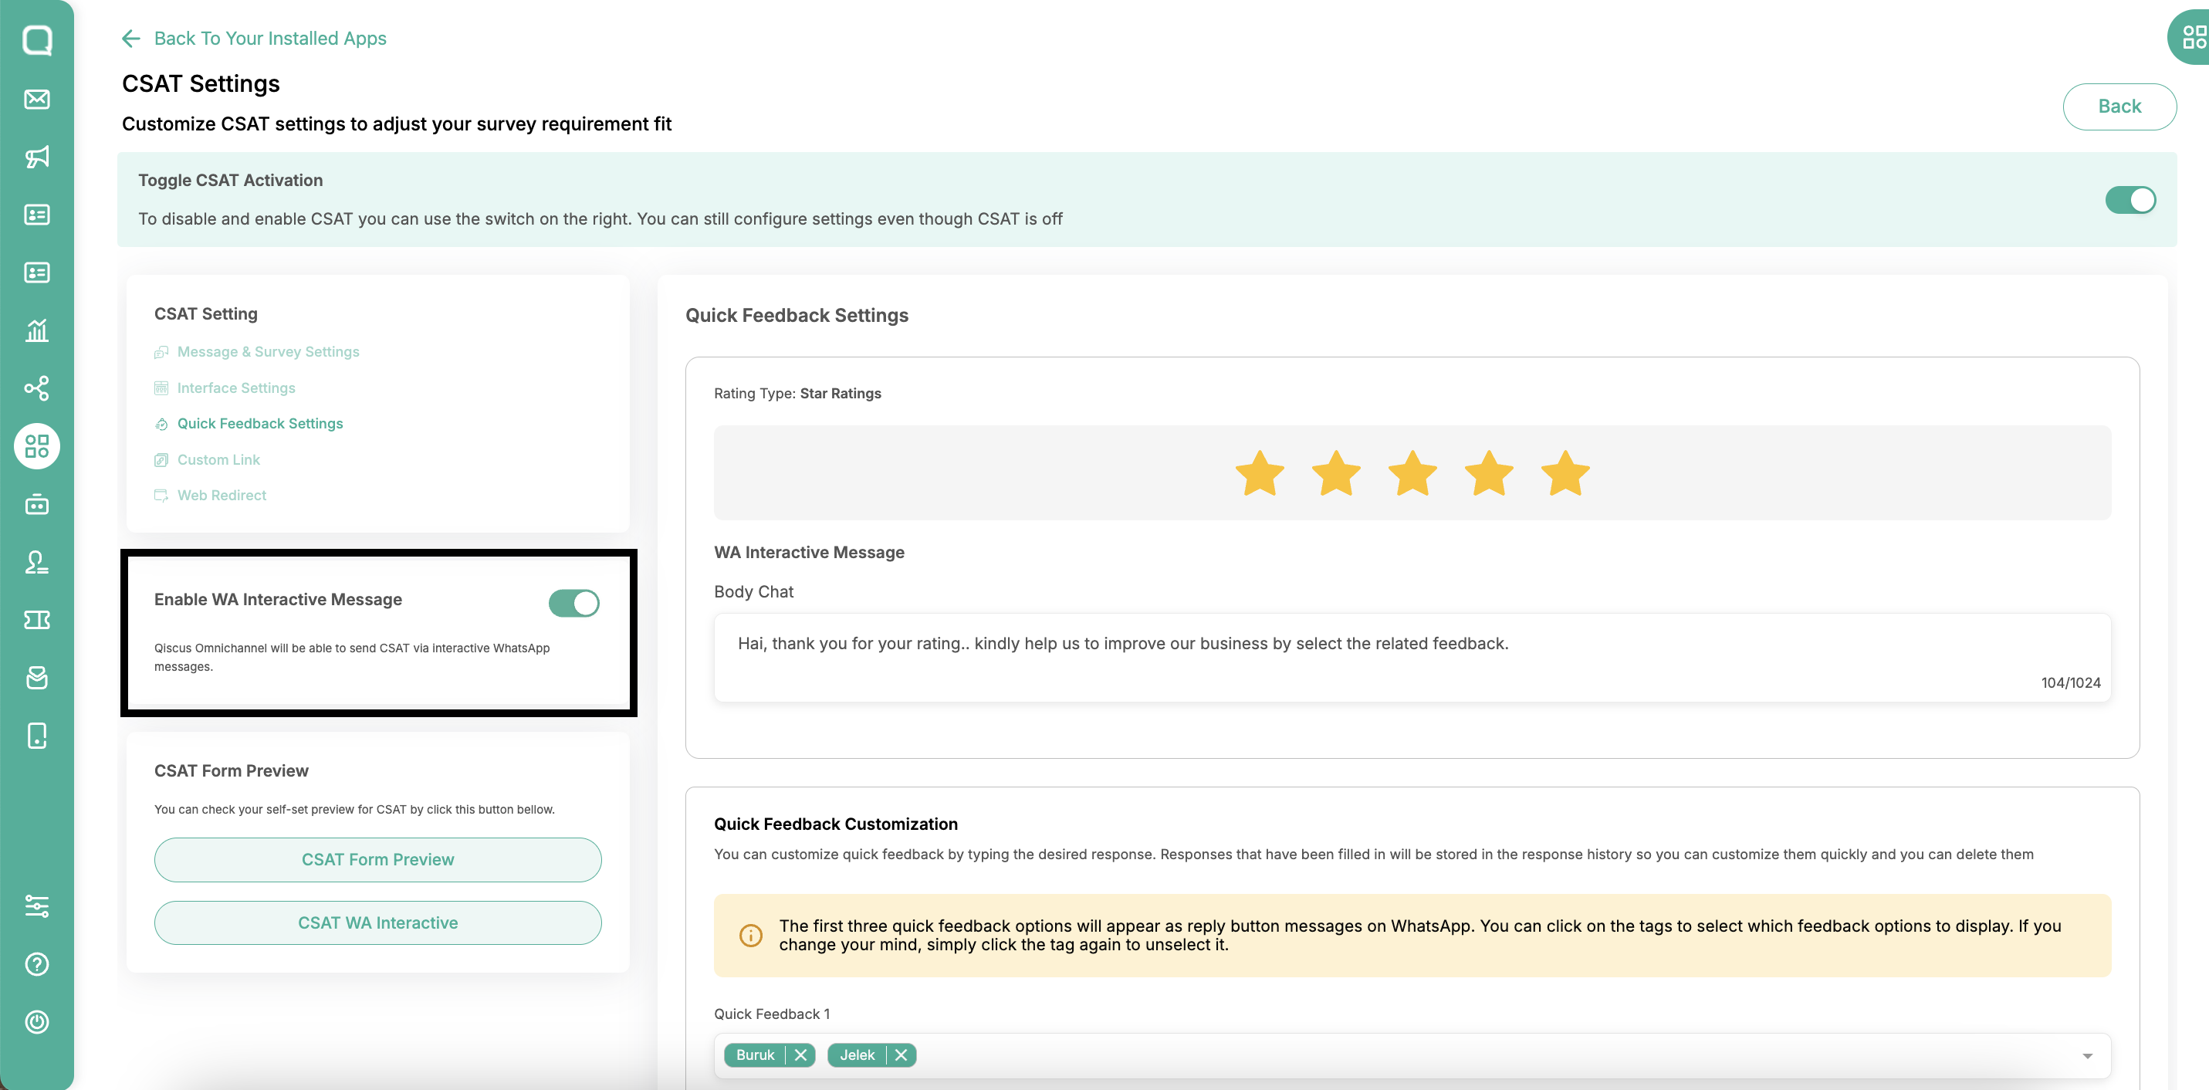Select the highlighted apps grid icon in sidebar
The width and height of the screenshot is (2209, 1090).
(x=37, y=446)
